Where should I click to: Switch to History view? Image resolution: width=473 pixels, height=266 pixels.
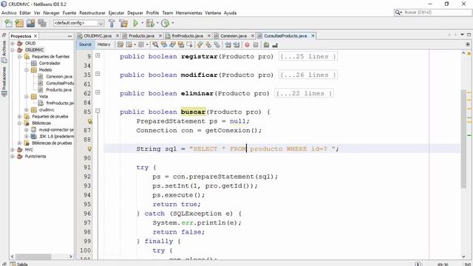click(x=103, y=44)
